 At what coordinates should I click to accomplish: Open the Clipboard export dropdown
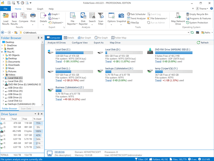[x=56, y=23]
